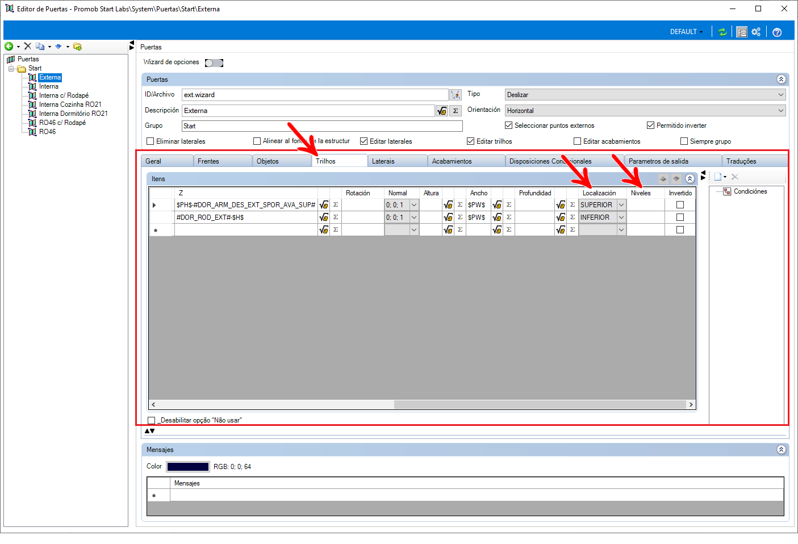Open the Profundidad formula editor for the SUPERIOR row
Viewport: 798px width, 544px height.
click(561, 205)
